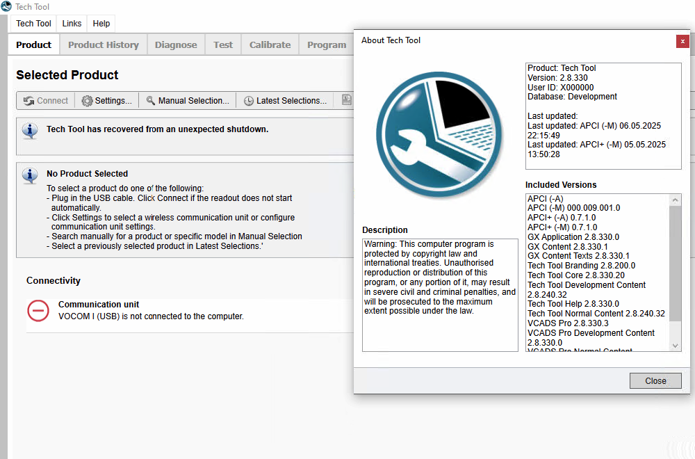Switch to the Diagnose tab

pos(176,45)
